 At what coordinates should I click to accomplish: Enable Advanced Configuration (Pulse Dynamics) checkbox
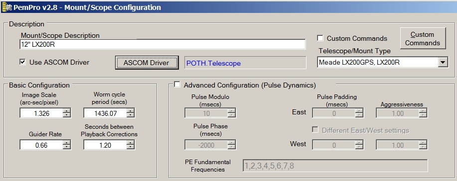(177, 85)
